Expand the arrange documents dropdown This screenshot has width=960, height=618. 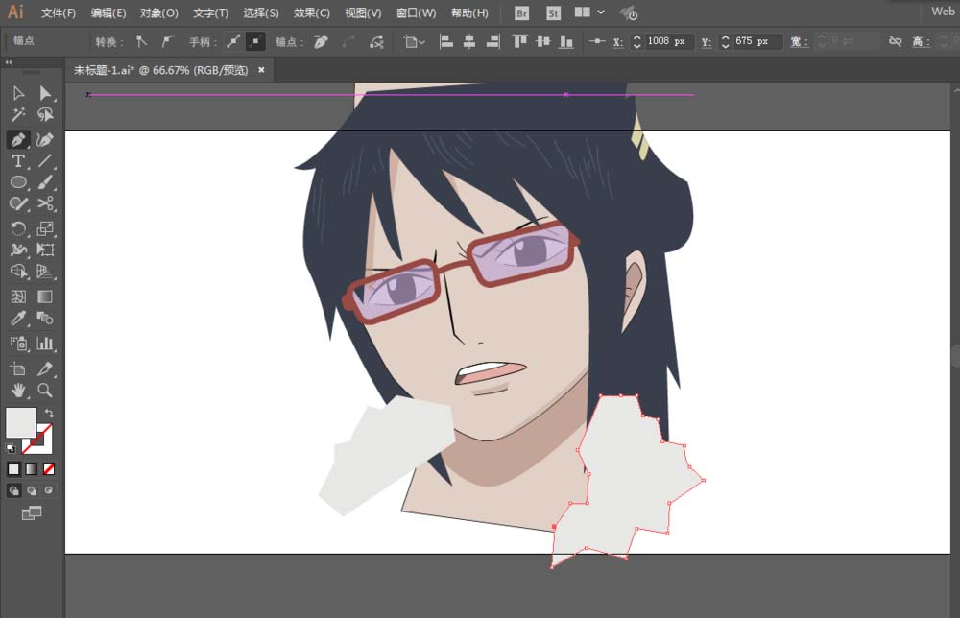pyautogui.click(x=589, y=12)
